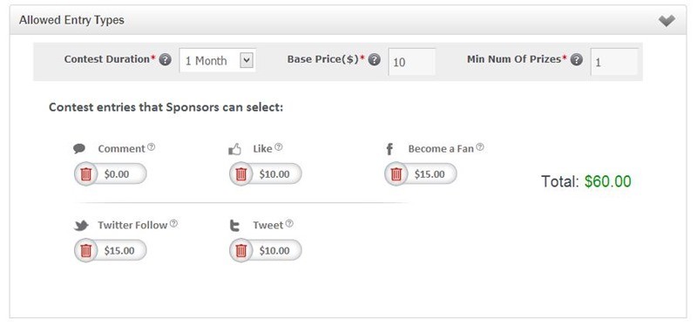697x326 pixels.
Task: Delete the Tweet entry type
Action: 241,250
